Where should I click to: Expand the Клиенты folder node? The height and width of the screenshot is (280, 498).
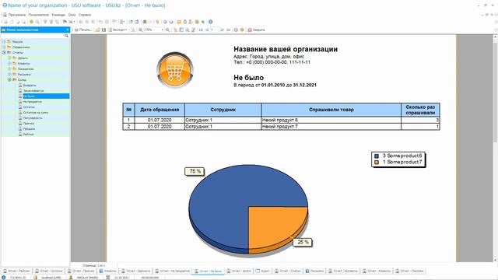[9, 63]
